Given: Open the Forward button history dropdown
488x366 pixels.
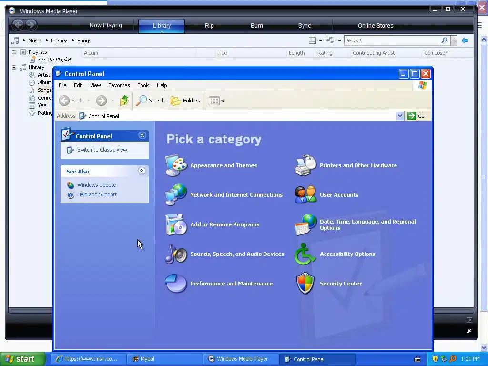Looking at the screenshot, I should [x=112, y=101].
